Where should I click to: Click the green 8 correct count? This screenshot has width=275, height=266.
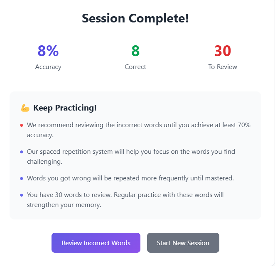pos(135,51)
